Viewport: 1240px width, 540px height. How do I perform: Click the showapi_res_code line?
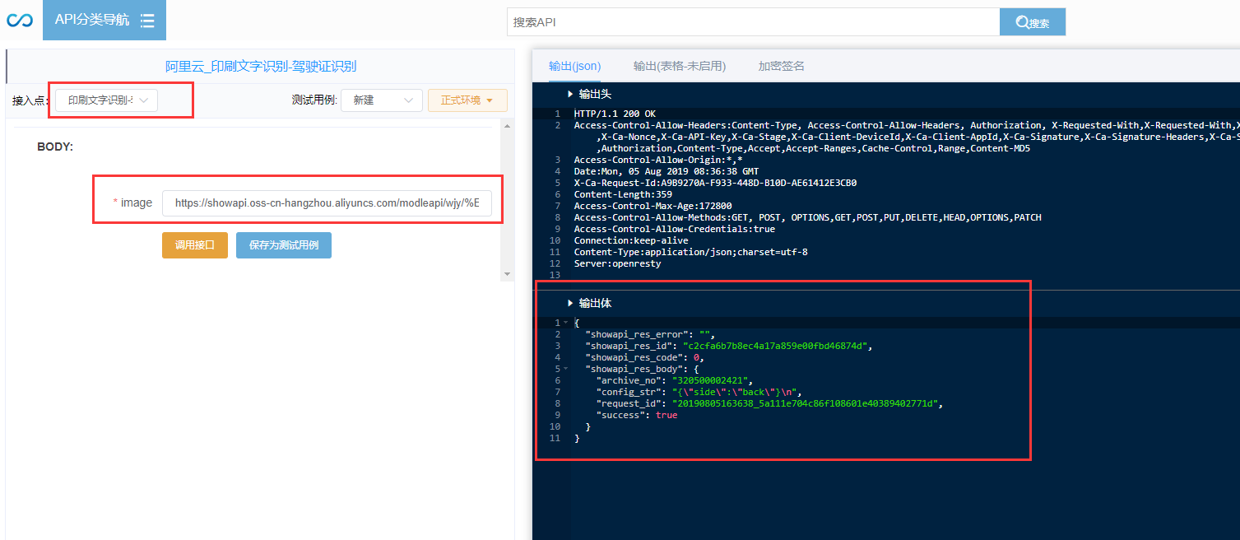pyautogui.click(x=645, y=357)
